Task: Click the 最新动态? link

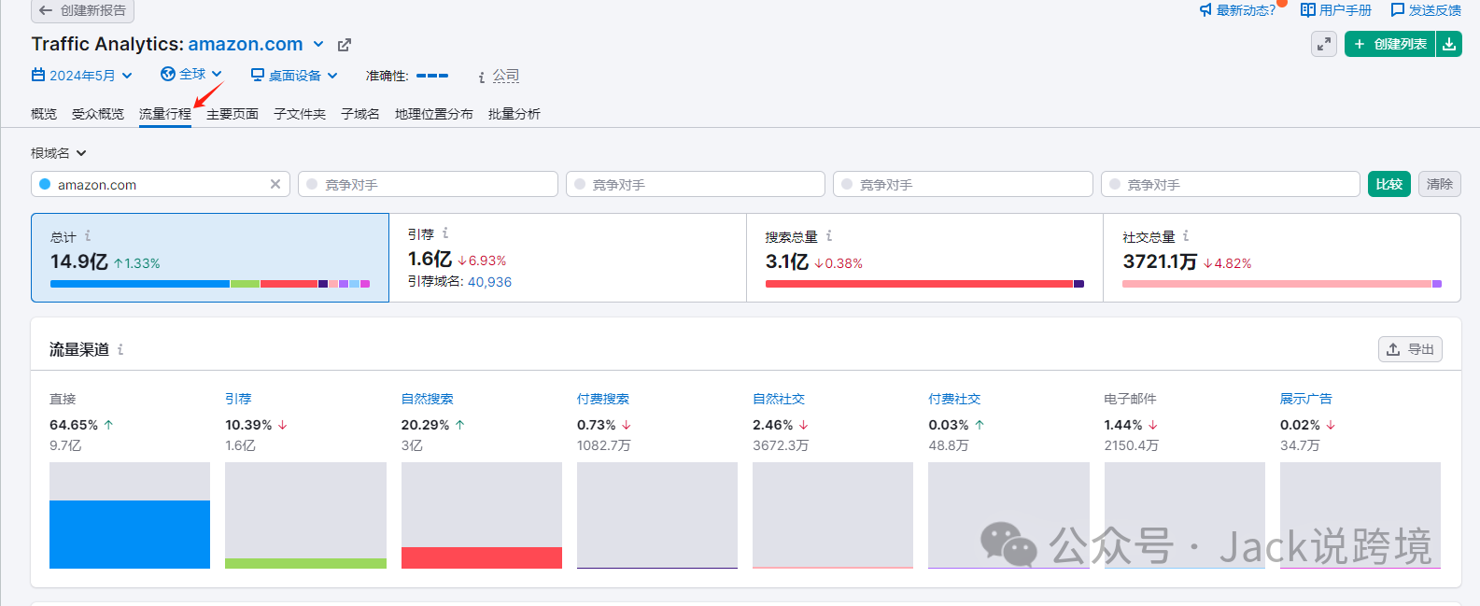Action: pyautogui.click(x=1246, y=10)
